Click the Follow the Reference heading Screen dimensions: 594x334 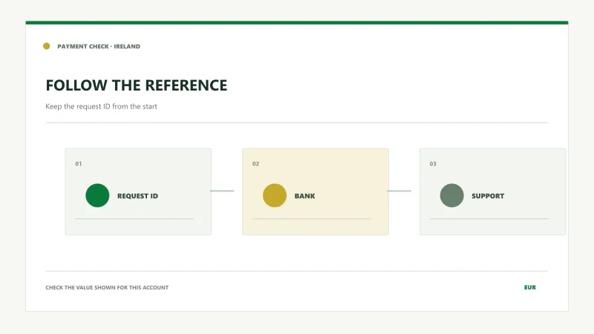click(x=137, y=85)
